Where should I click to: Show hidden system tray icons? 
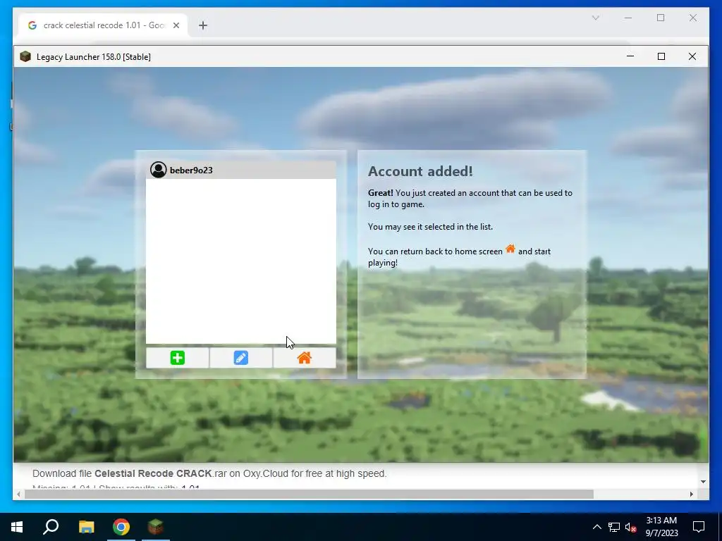[x=596, y=527]
